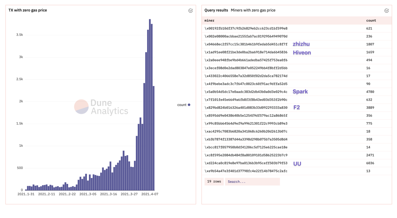This screenshot has width=397, height=218.
Task: Click the Hiveon miner address row
Action: (246, 52)
